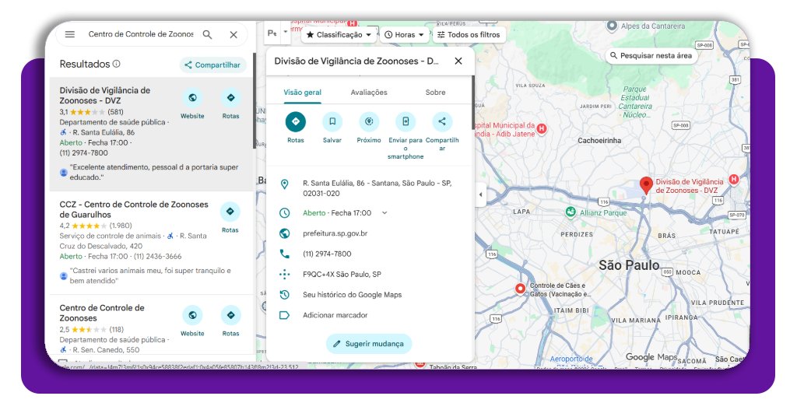This screenshot has height=417, width=797.
Task: Click the Compartilhar icon in details panel
Action: 442,122
